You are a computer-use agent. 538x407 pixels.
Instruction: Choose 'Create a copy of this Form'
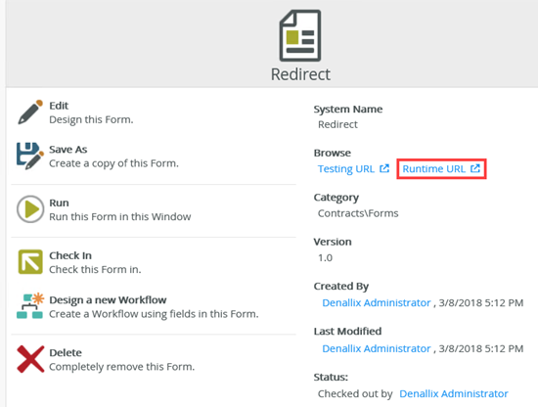click(x=113, y=163)
